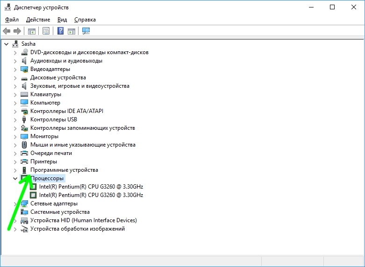The width and height of the screenshot is (365, 267).
Task: Open the blue question mark Help icon
Action: (x=61, y=31)
